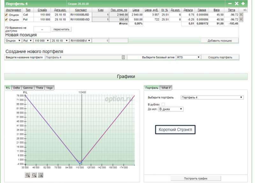Sort by Цена, руб. column header
255x183 pixels.
pyautogui.click(x=151, y=10)
